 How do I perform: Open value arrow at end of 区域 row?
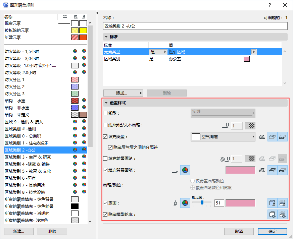click(254, 52)
